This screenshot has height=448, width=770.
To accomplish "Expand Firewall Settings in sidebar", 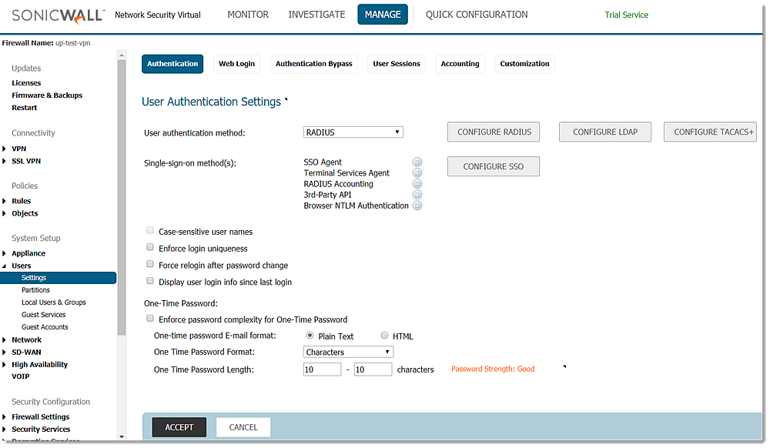I will click(x=5, y=417).
